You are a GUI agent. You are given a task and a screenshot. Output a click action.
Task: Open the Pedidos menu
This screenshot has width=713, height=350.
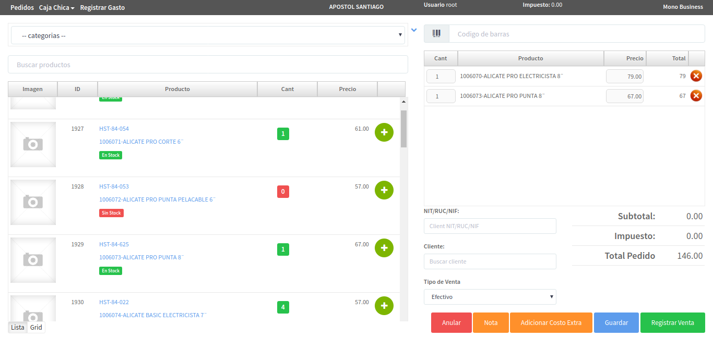pyautogui.click(x=22, y=8)
